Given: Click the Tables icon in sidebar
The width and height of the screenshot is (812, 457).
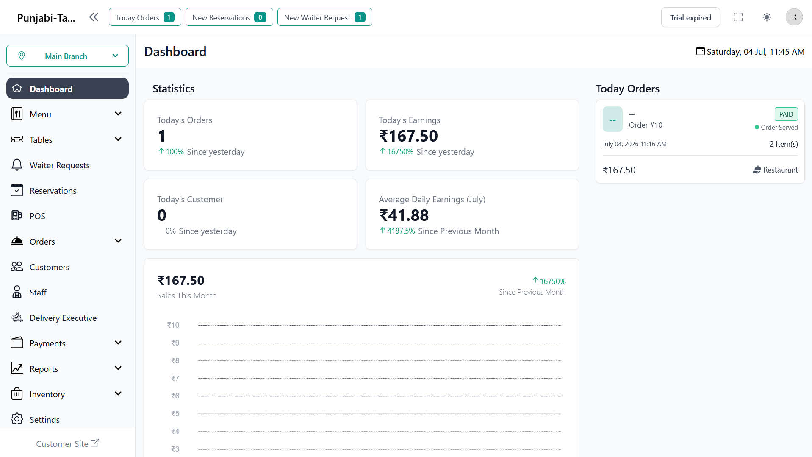Looking at the screenshot, I should 17,139.
